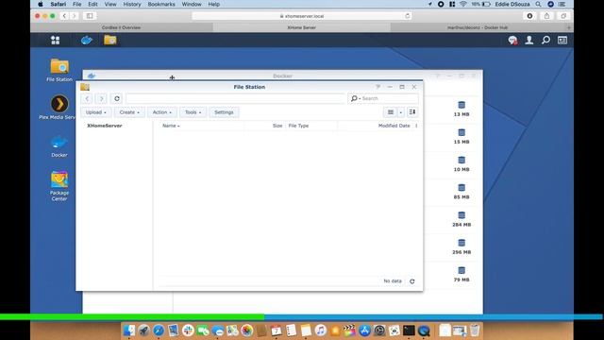Viewport: 604px width, 340px height.
Task: Open File Station help question mark
Action: click(x=377, y=87)
